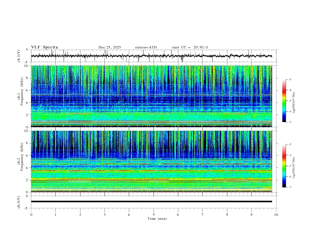Click the "ch.2 Frequency (kHz)" axis label

20,157
